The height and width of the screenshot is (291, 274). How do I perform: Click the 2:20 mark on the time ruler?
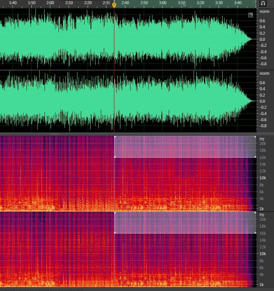point(88,3)
